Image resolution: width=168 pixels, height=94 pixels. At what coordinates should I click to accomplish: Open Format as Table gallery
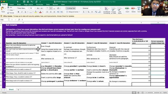pos(114,10)
